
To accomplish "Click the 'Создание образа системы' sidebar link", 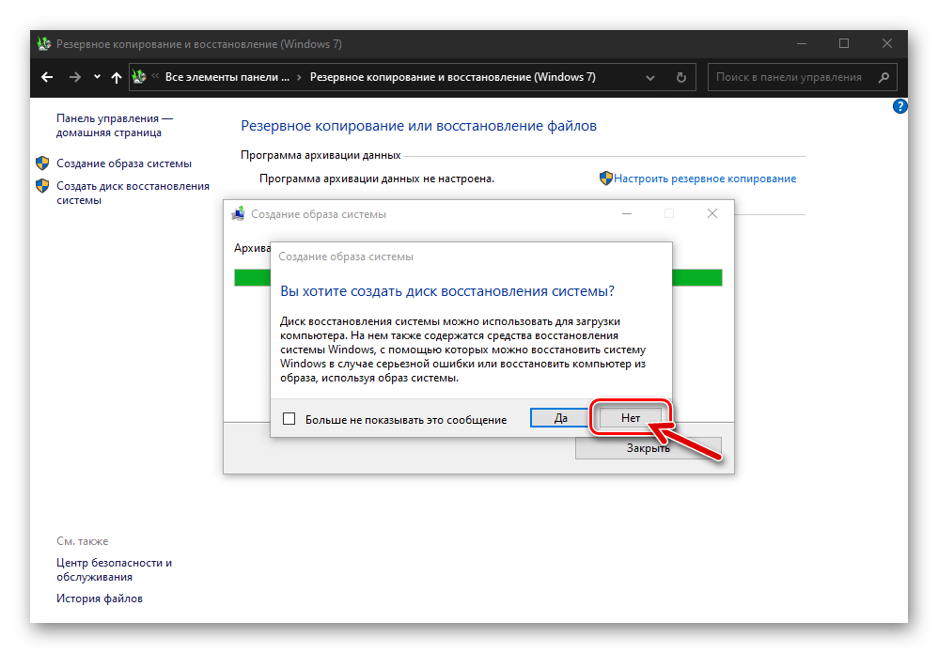I will [x=124, y=163].
